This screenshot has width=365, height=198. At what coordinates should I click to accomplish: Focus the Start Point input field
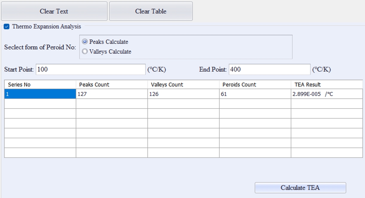tap(90, 69)
